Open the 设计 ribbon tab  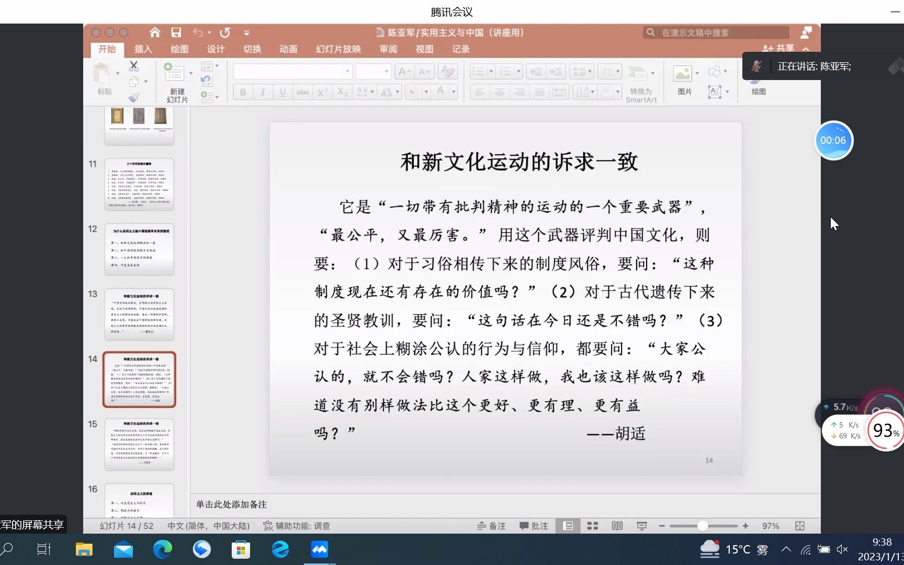(216, 49)
